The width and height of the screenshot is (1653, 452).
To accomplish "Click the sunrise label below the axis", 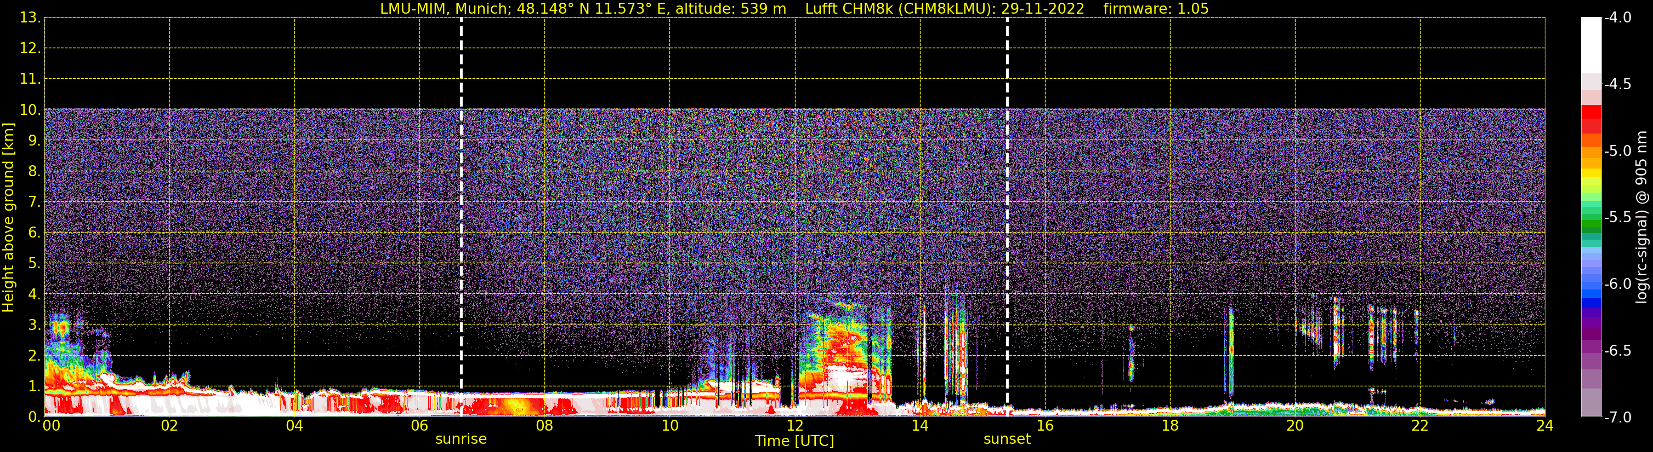I will (461, 439).
